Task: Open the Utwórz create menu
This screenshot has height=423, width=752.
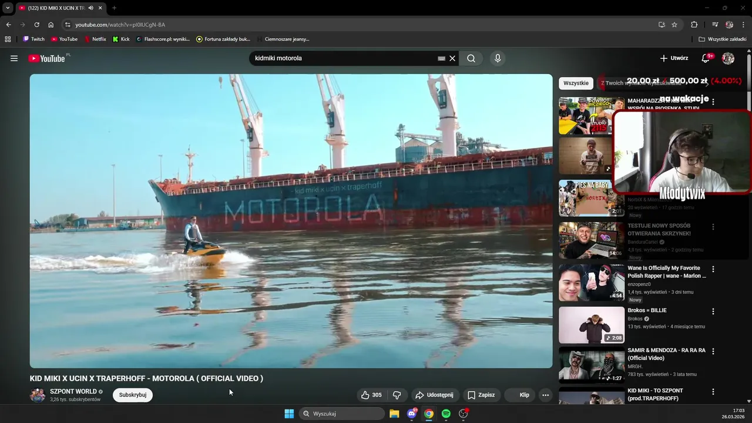Action: click(x=674, y=58)
